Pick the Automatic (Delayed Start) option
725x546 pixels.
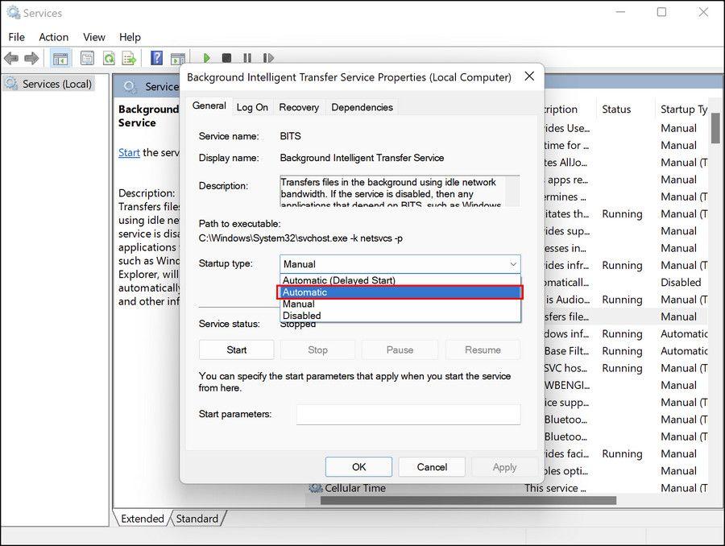pos(400,280)
